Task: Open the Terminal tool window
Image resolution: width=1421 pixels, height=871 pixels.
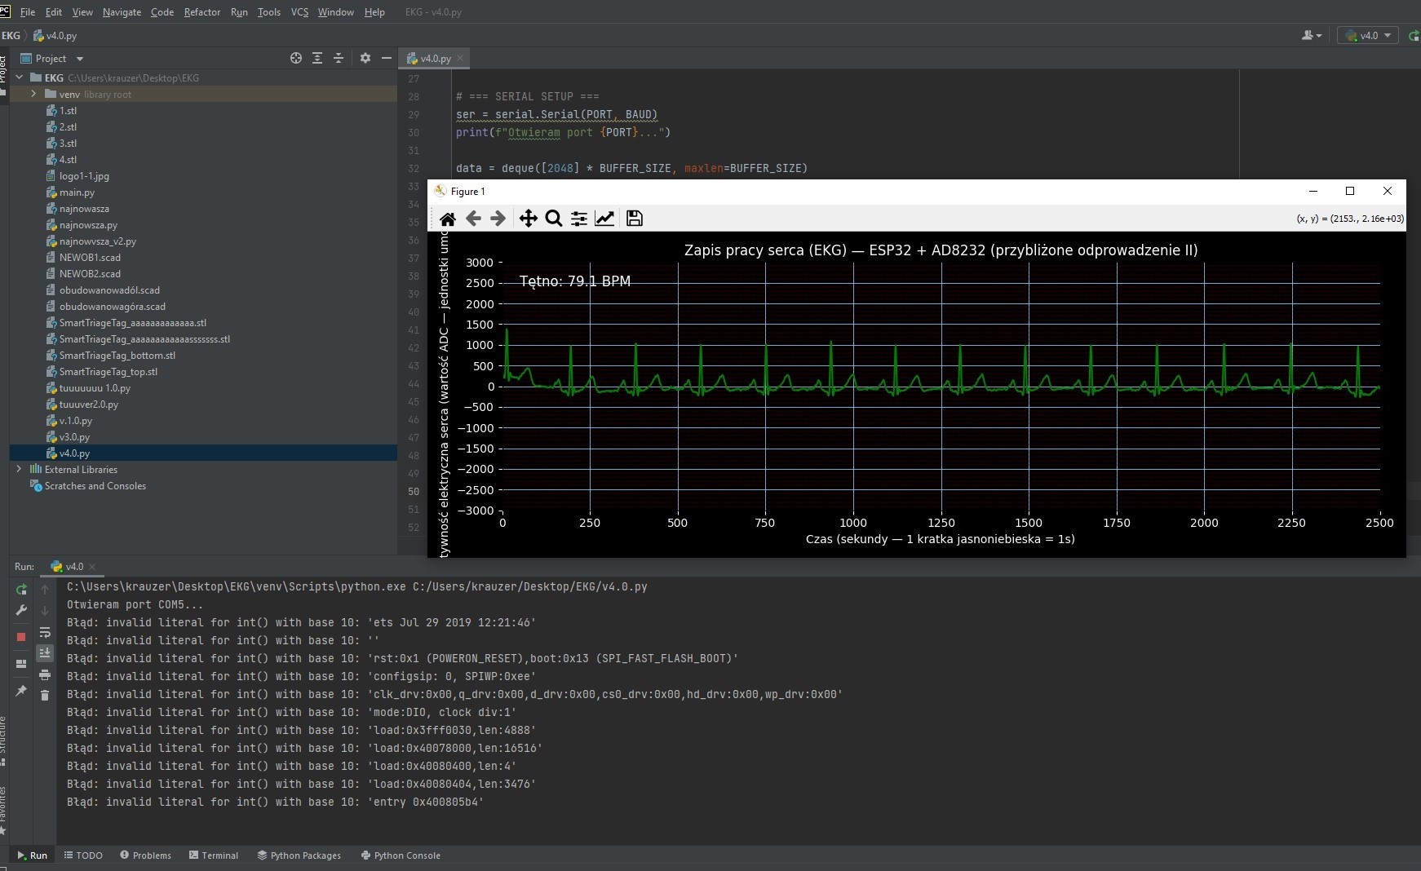Action: [x=214, y=856]
